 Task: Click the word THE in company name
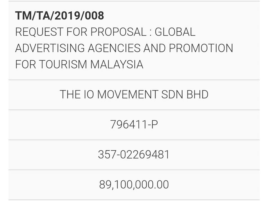(69, 95)
